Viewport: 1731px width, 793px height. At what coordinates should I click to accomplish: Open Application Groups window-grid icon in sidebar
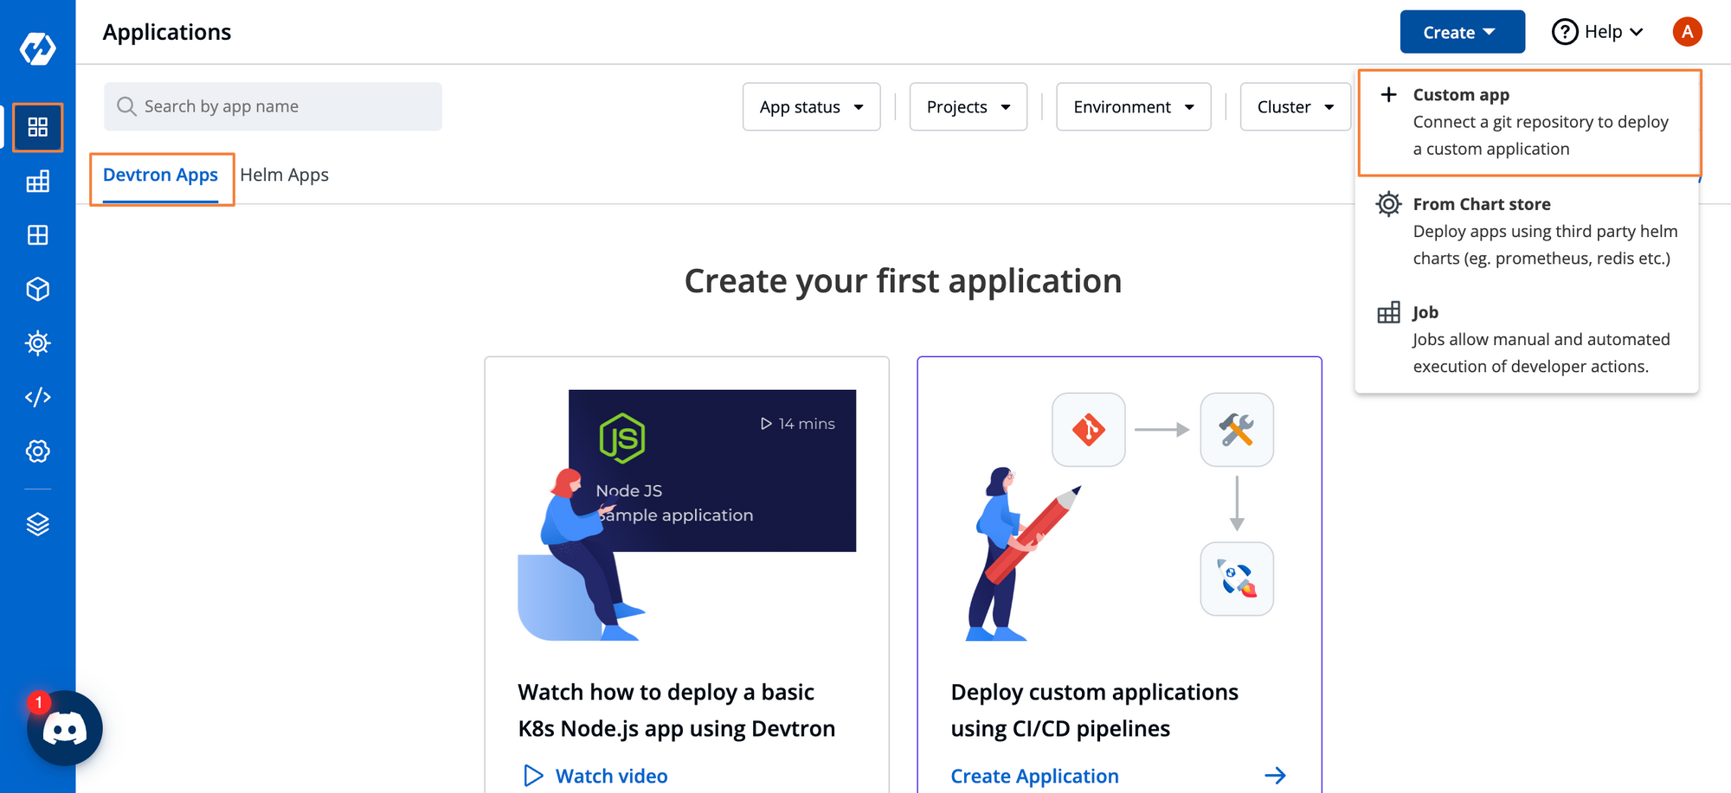coord(38,235)
